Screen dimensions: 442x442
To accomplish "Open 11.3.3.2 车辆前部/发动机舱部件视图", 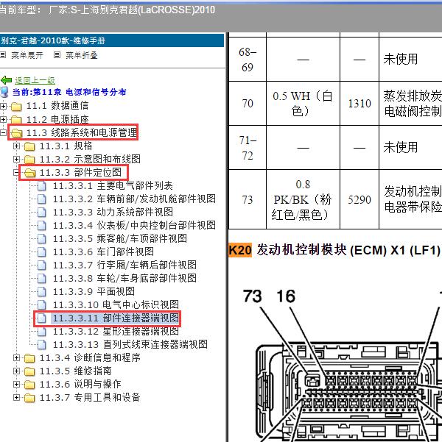I will 134,199.
